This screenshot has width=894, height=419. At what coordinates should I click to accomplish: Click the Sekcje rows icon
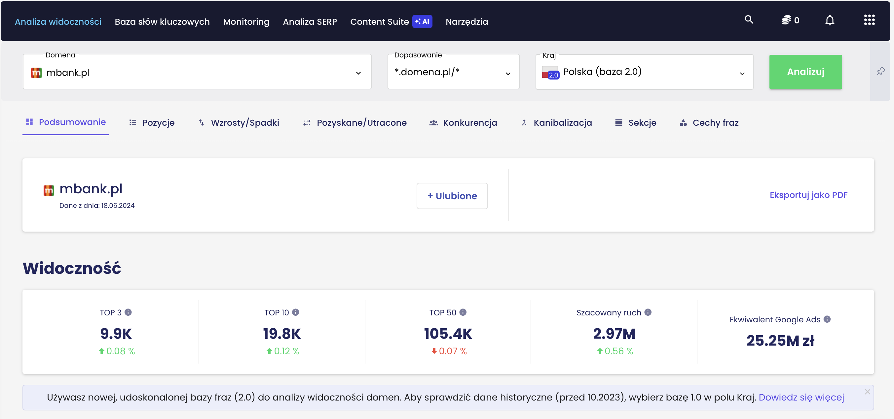[618, 123]
